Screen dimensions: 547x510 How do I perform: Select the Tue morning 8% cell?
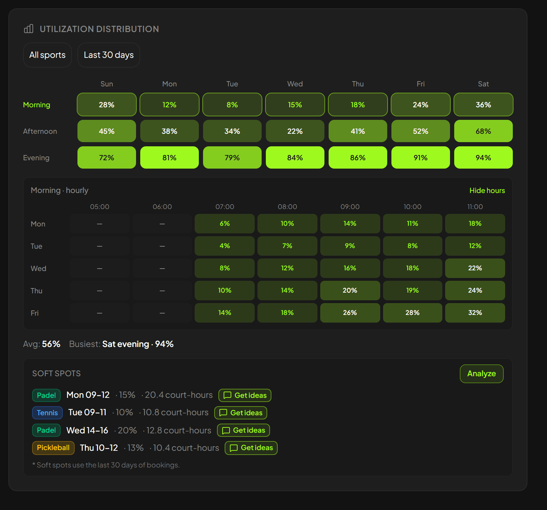click(232, 105)
